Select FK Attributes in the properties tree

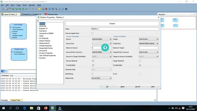(x=44, y=38)
